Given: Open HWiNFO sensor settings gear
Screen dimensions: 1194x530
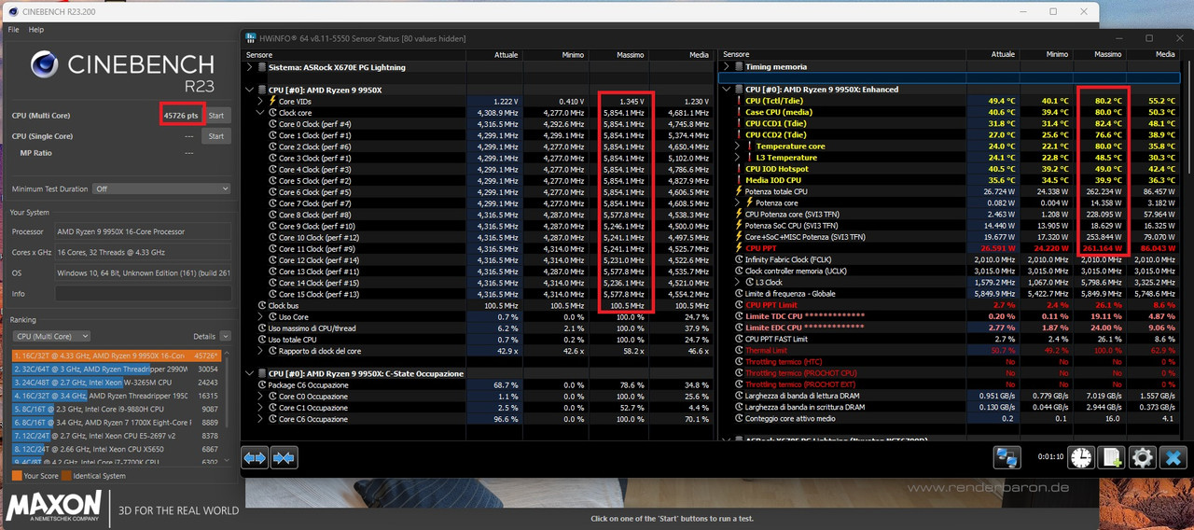Looking at the screenshot, I should click(x=1142, y=457).
